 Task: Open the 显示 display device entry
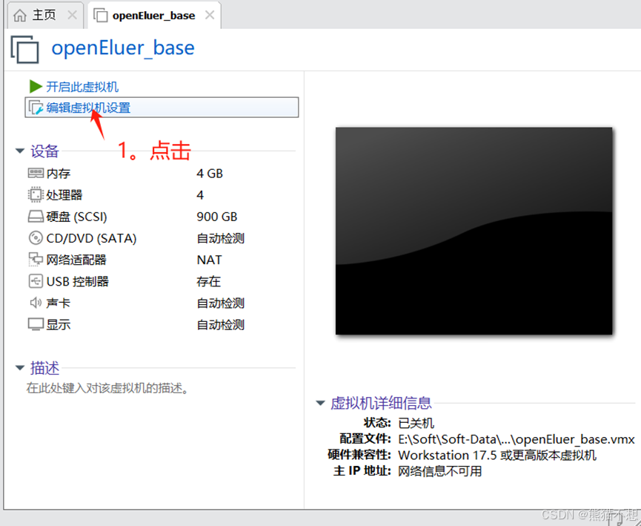(58, 325)
